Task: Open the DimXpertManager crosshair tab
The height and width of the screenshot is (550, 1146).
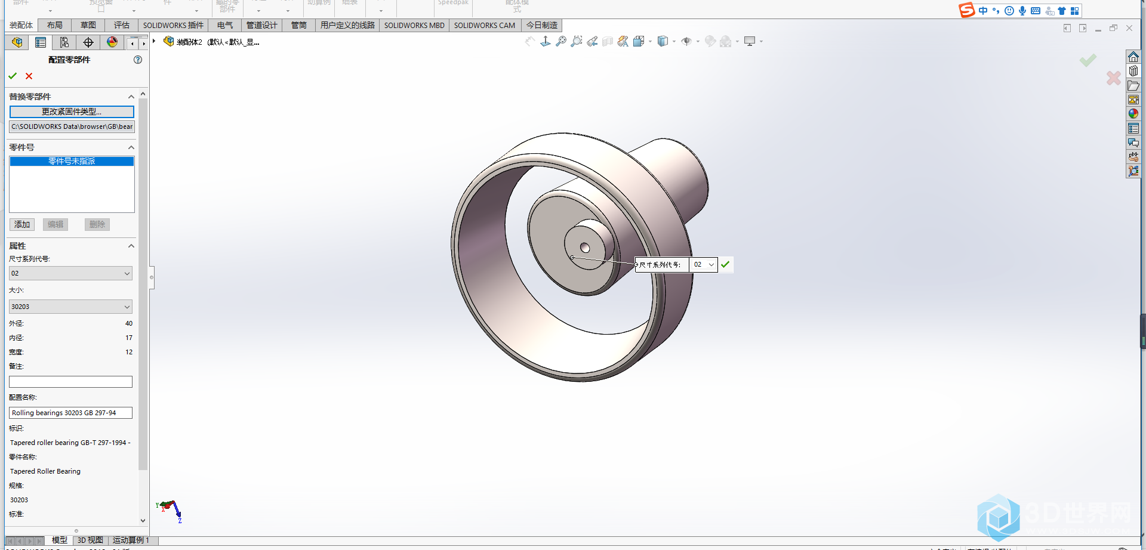Action: pyautogui.click(x=88, y=42)
